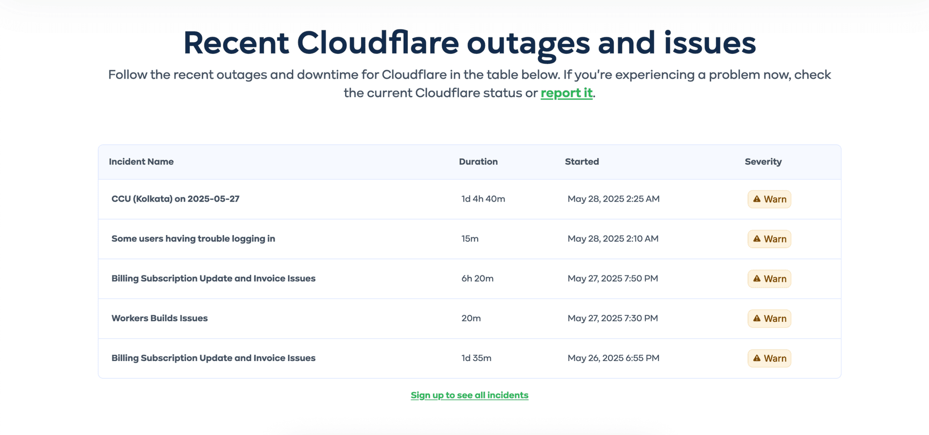Click the '6h 20m' duration cell
Viewport: 929px width, 435px height.
pos(477,278)
